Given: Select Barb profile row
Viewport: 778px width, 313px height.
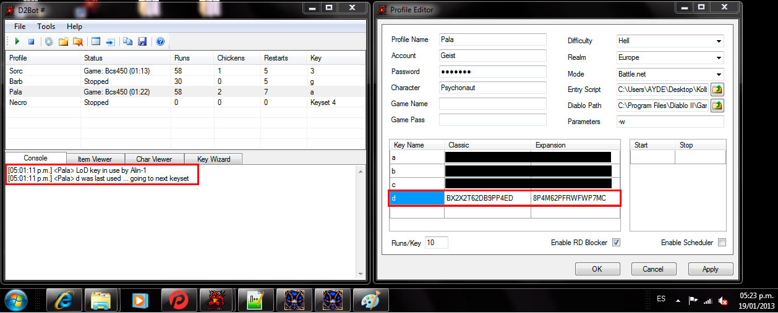Looking at the screenshot, I should coord(186,81).
